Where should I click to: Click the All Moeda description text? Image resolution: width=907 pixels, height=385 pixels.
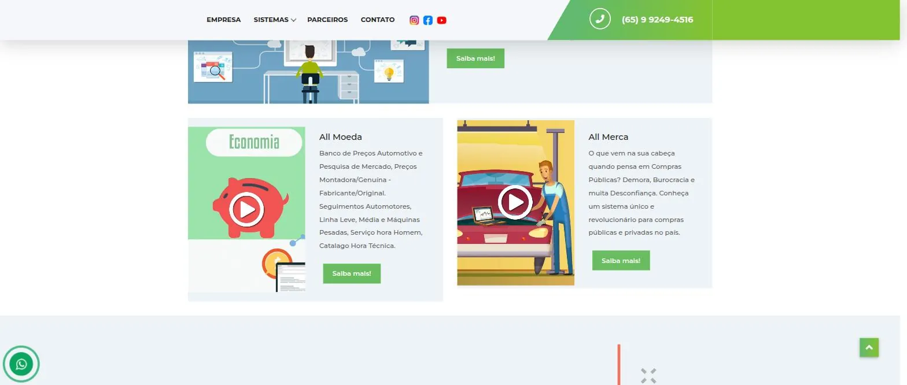pyautogui.click(x=371, y=199)
